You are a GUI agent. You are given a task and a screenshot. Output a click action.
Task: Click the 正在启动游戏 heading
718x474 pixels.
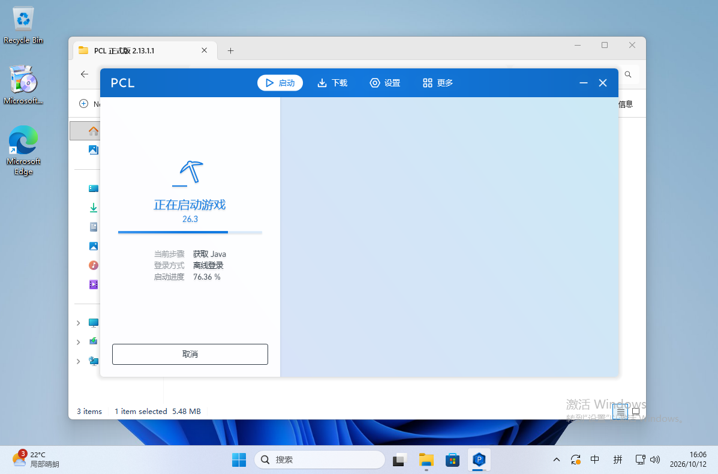click(190, 205)
